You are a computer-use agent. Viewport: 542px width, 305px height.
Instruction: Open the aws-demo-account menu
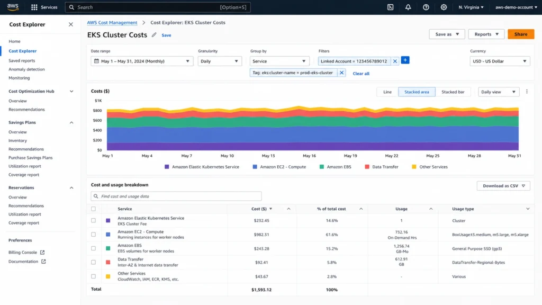516,7
